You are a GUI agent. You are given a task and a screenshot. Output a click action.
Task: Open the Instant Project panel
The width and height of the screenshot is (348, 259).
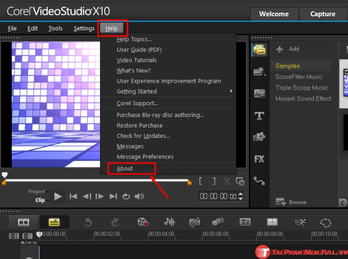[x=259, y=71]
